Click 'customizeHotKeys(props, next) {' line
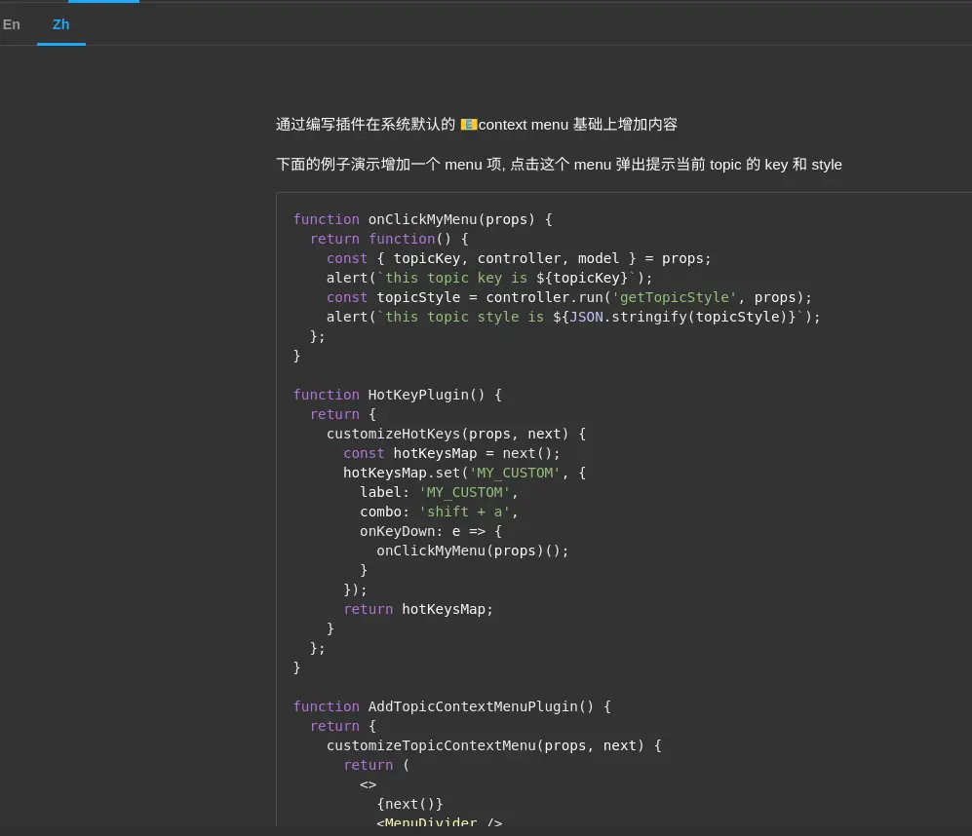 (x=456, y=434)
